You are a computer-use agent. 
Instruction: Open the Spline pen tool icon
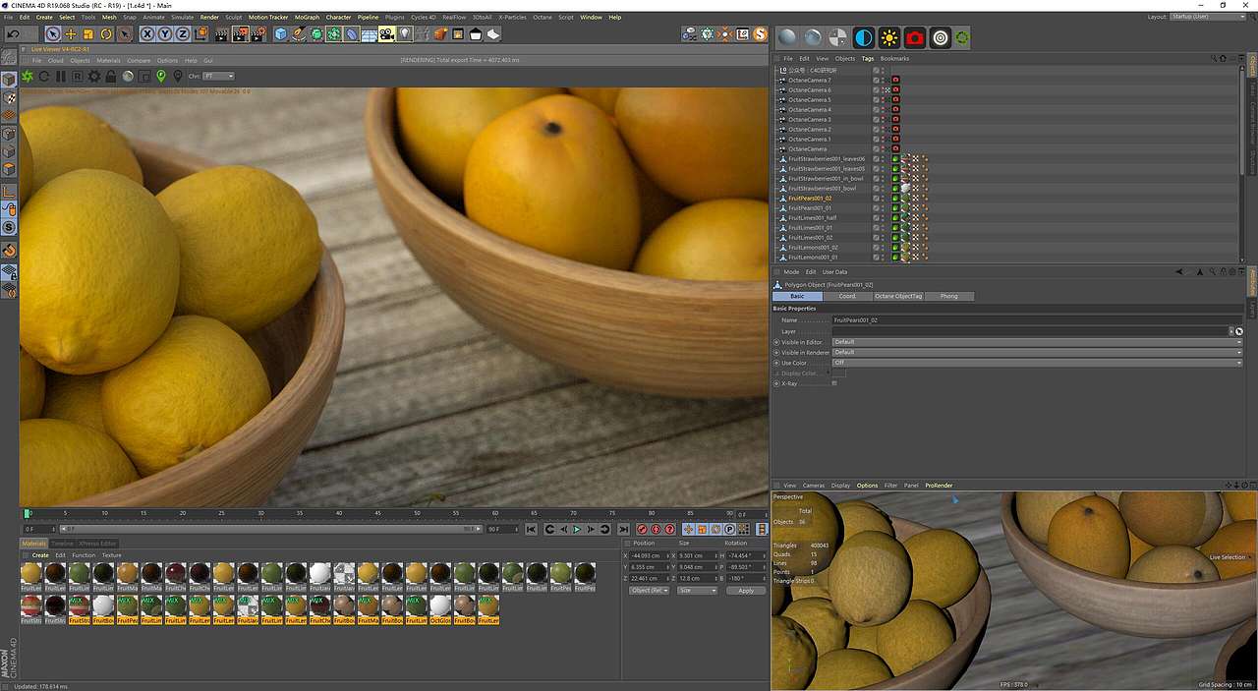pos(298,33)
